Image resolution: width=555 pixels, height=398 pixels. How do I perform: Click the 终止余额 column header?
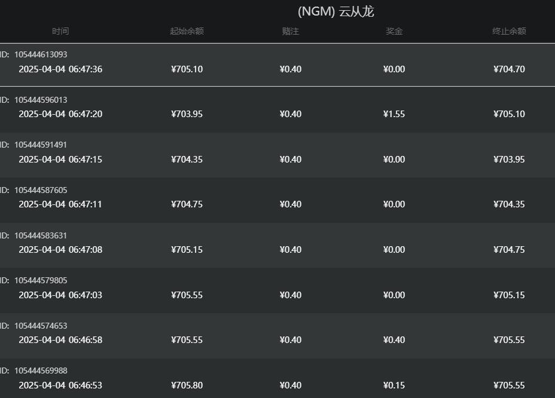click(x=509, y=31)
